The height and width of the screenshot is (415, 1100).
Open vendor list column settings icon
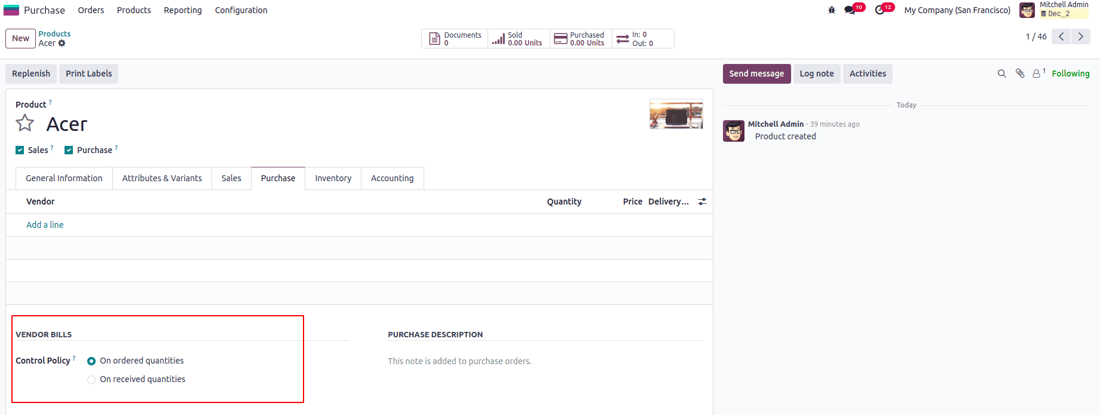702,202
